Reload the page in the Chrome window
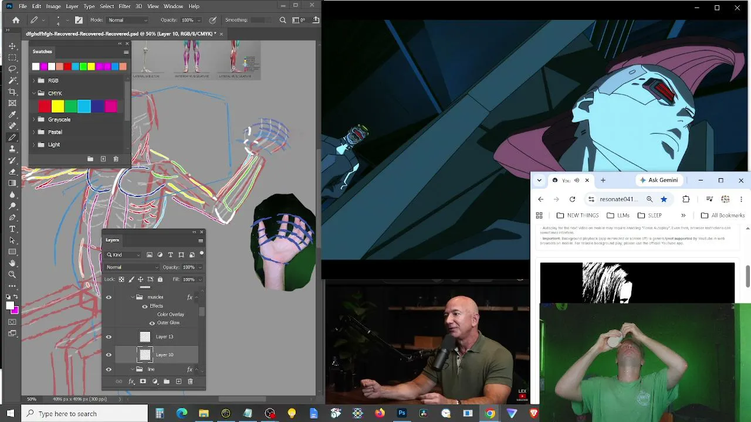 pyautogui.click(x=573, y=199)
